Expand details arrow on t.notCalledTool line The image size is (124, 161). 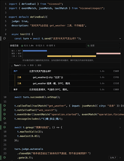click(120, 110)
